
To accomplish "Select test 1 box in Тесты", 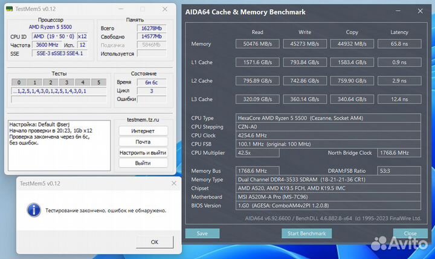I will (x=34, y=82).
